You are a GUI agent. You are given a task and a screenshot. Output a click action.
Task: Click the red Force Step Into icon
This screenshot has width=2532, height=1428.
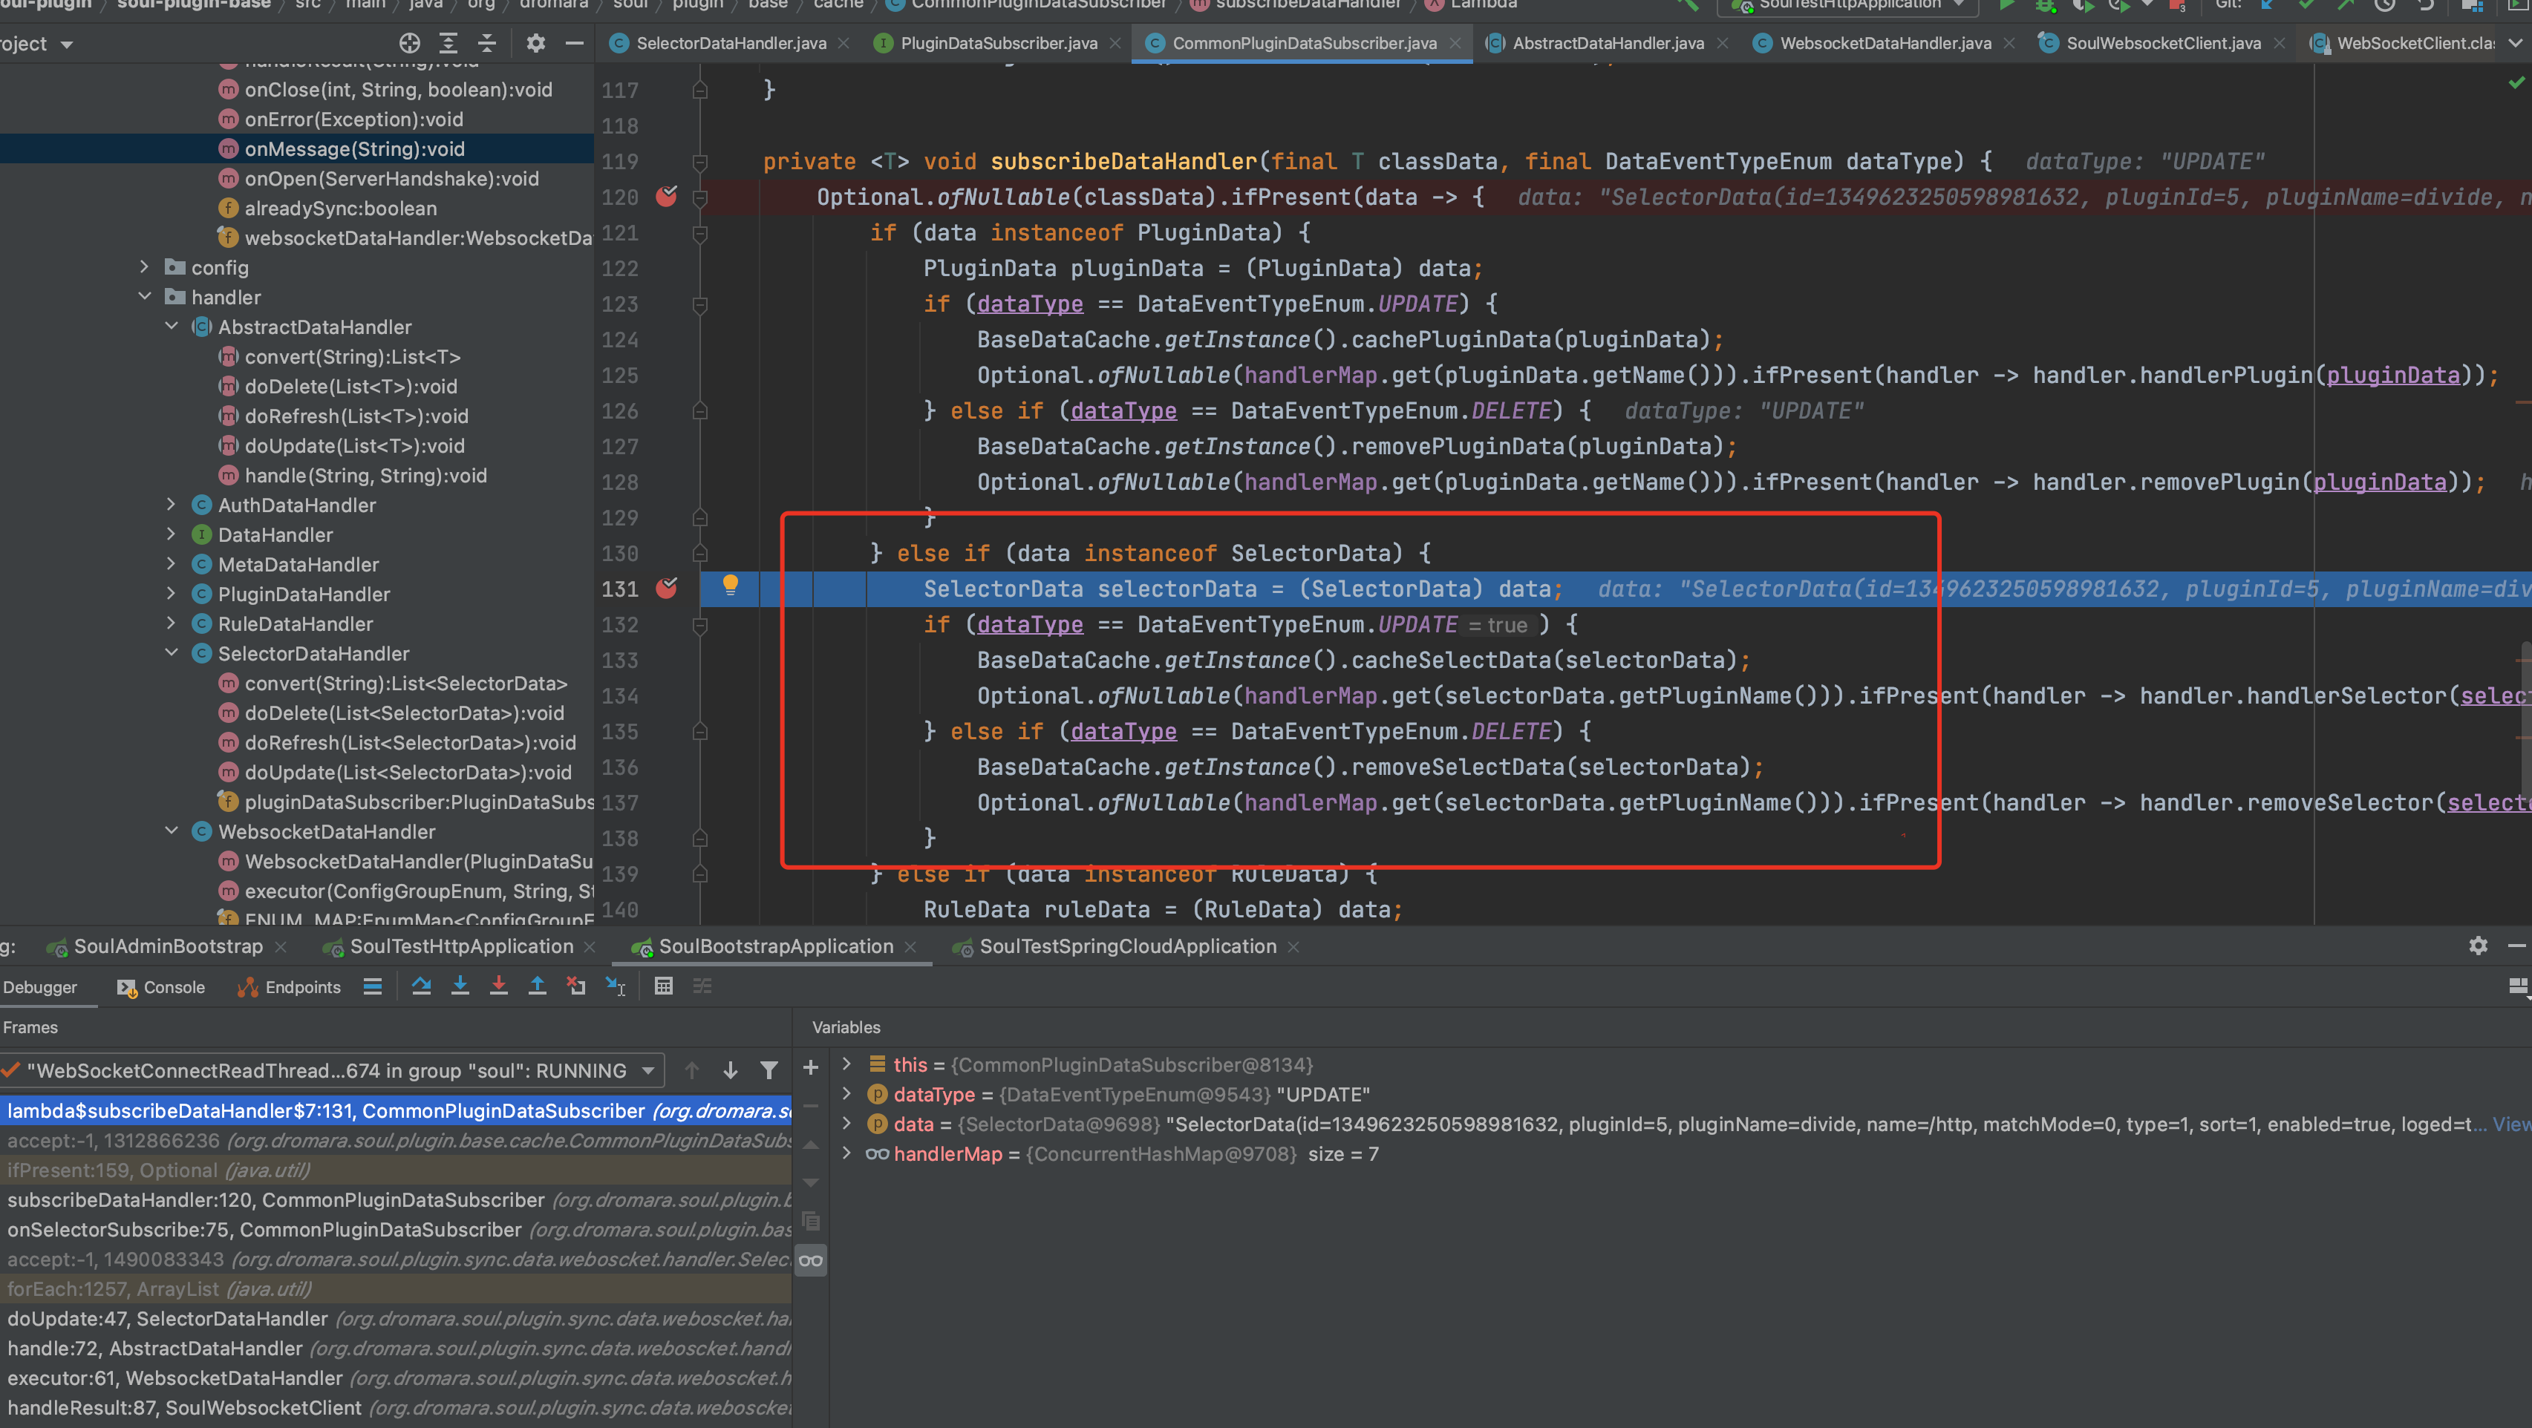click(498, 986)
